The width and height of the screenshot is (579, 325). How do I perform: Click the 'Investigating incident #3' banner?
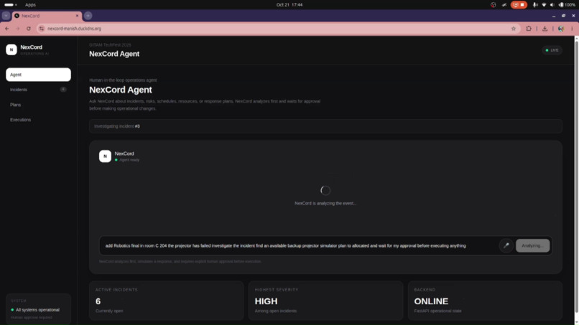325,126
